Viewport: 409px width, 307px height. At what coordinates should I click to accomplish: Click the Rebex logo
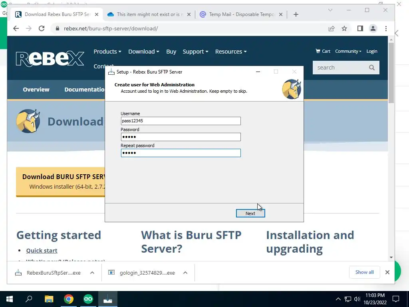pyautogui.click(x=50, y=59)
